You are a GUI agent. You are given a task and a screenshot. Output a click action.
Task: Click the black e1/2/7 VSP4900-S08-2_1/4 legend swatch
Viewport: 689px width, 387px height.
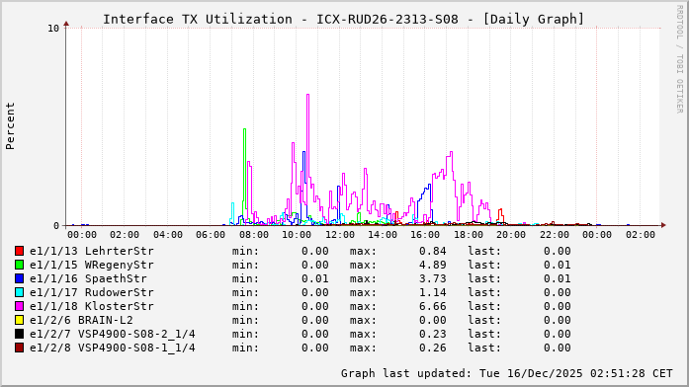pyautogui.click(x=19, y=334)
